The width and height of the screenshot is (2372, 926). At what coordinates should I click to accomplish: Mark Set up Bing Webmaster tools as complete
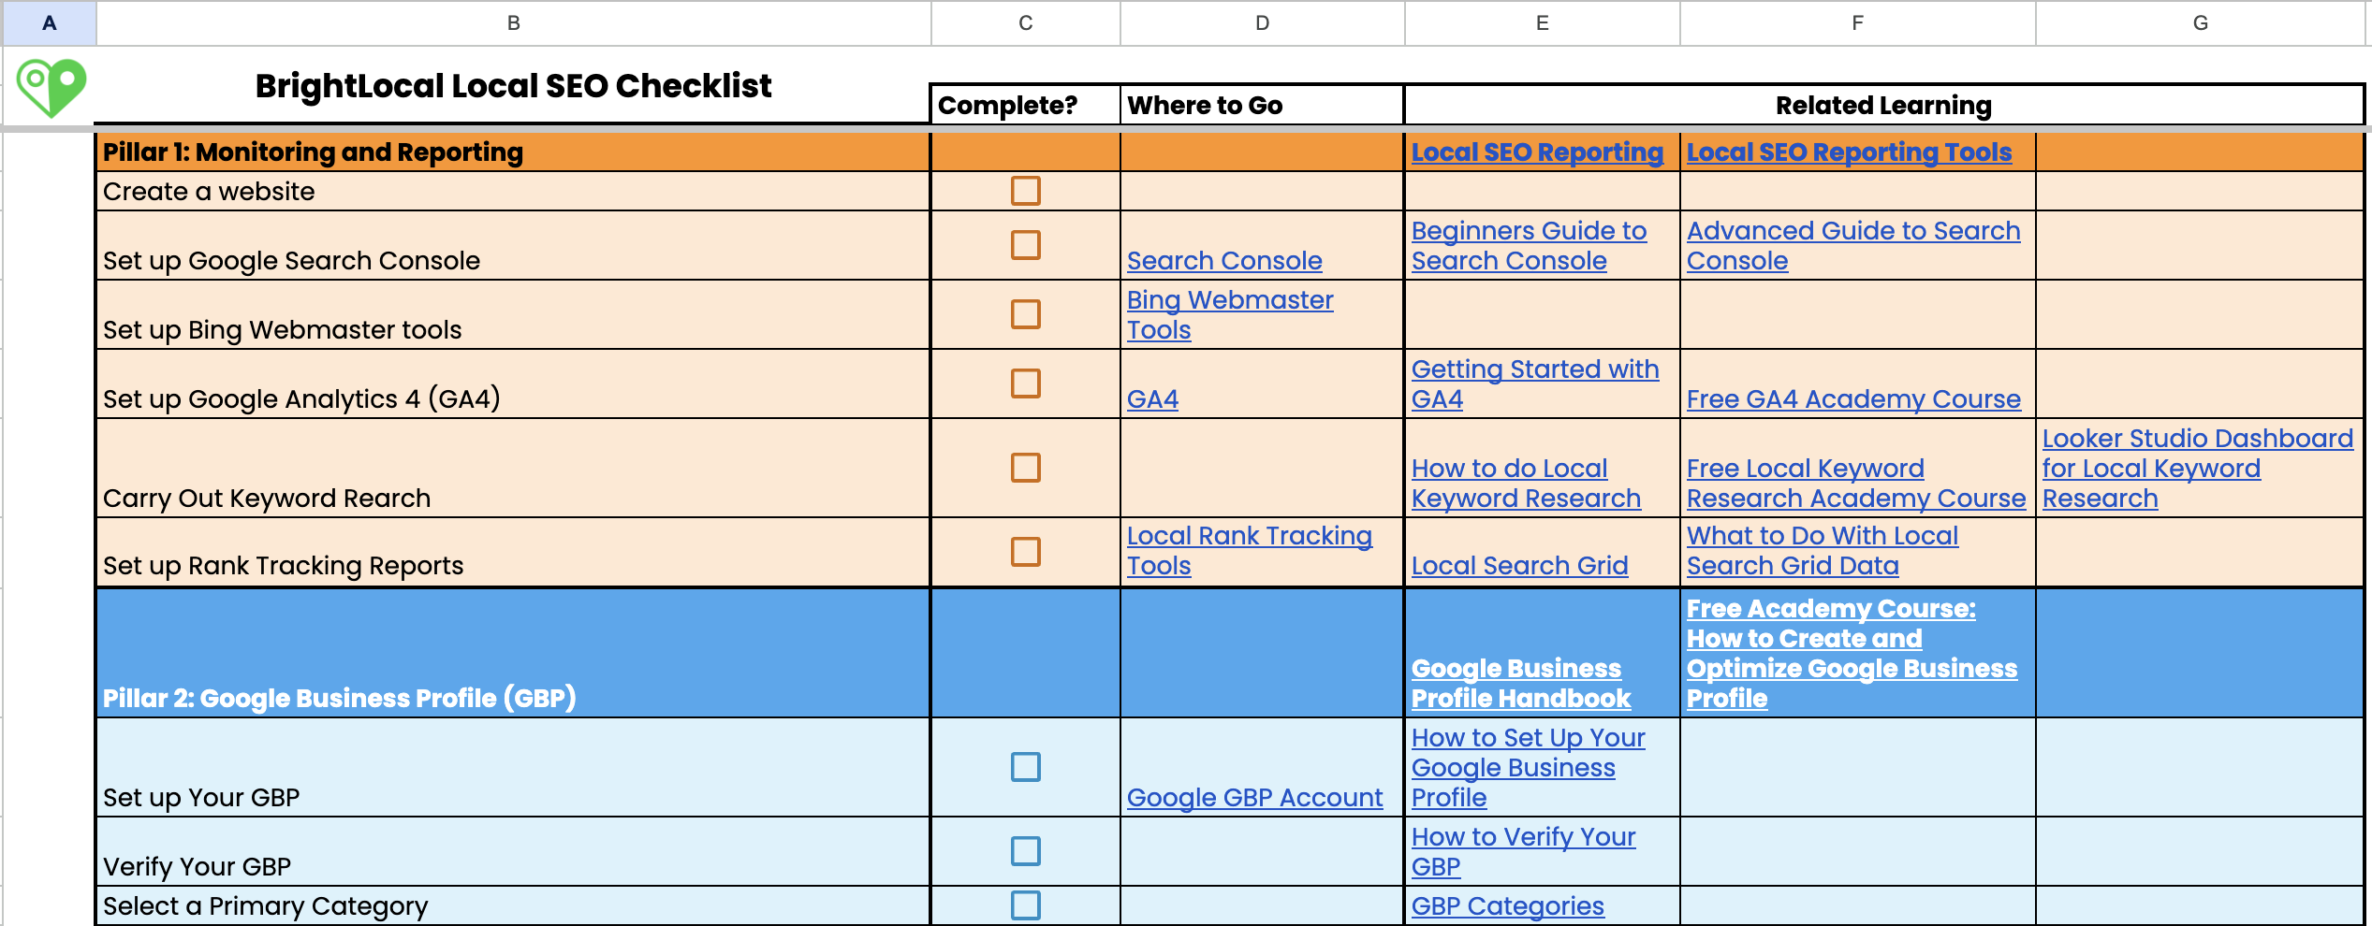pos(1024,315)
